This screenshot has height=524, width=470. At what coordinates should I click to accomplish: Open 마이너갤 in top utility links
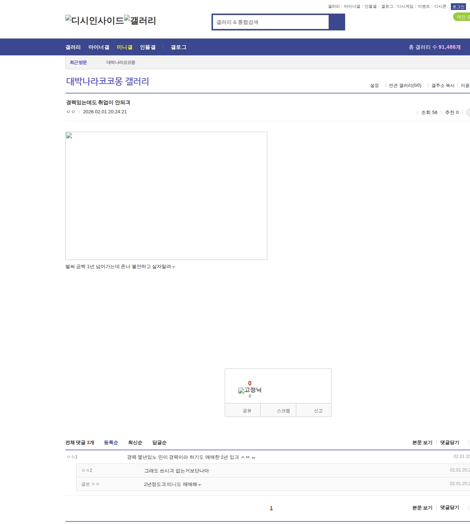click(352, 7)
